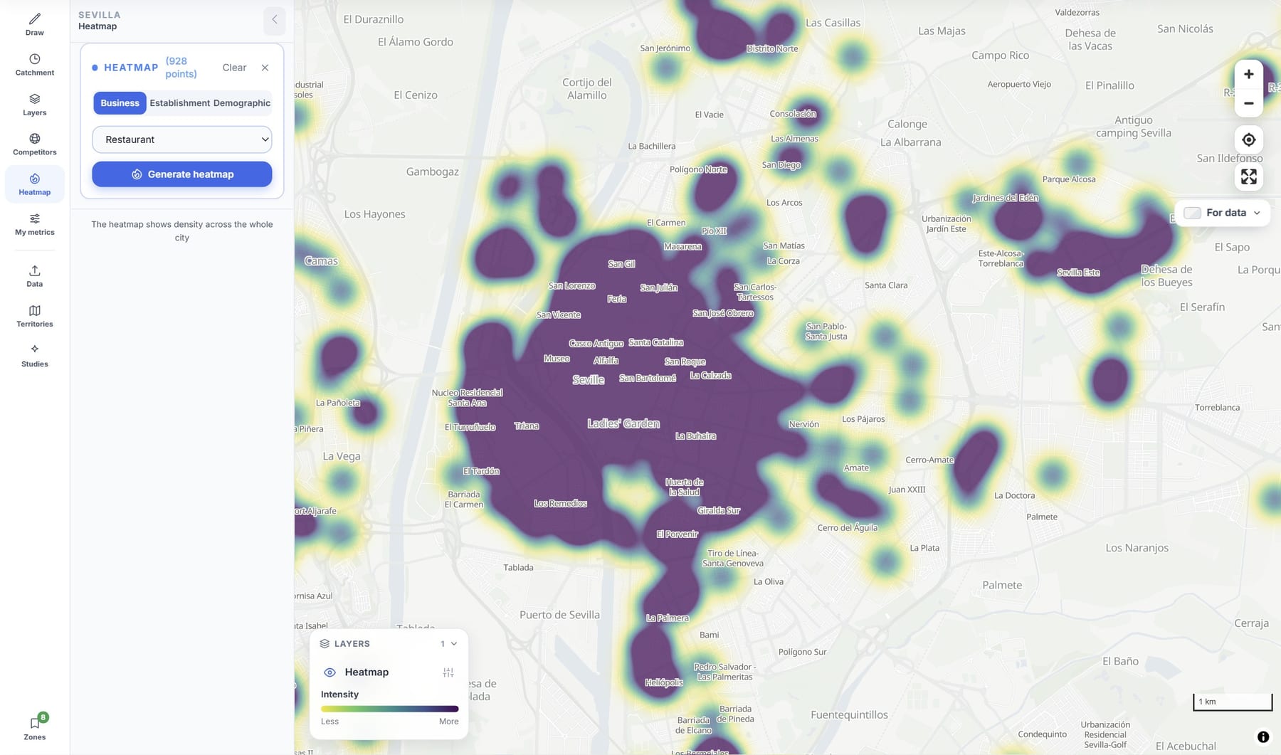
Task: Click the Sevilla Este map label
Action: click(1078, 273)
